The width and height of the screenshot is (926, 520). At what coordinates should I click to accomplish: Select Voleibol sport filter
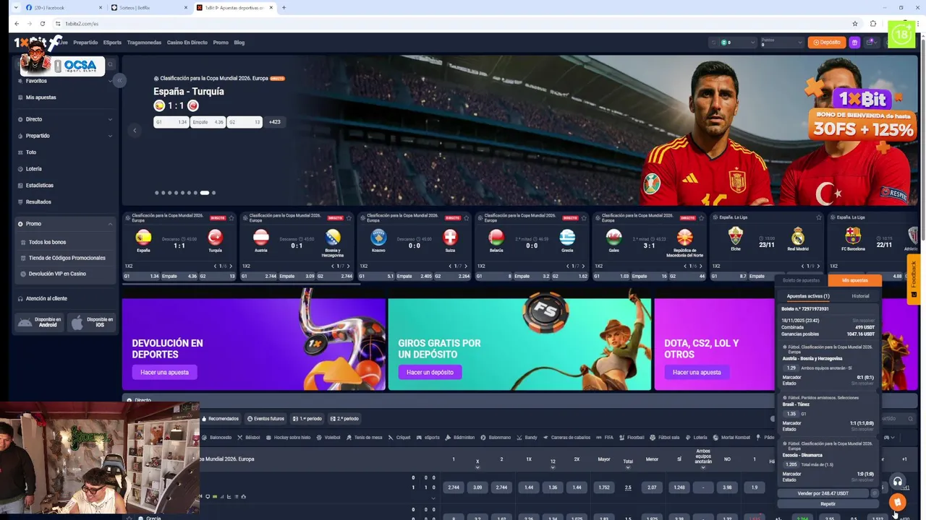click(328, 438)
